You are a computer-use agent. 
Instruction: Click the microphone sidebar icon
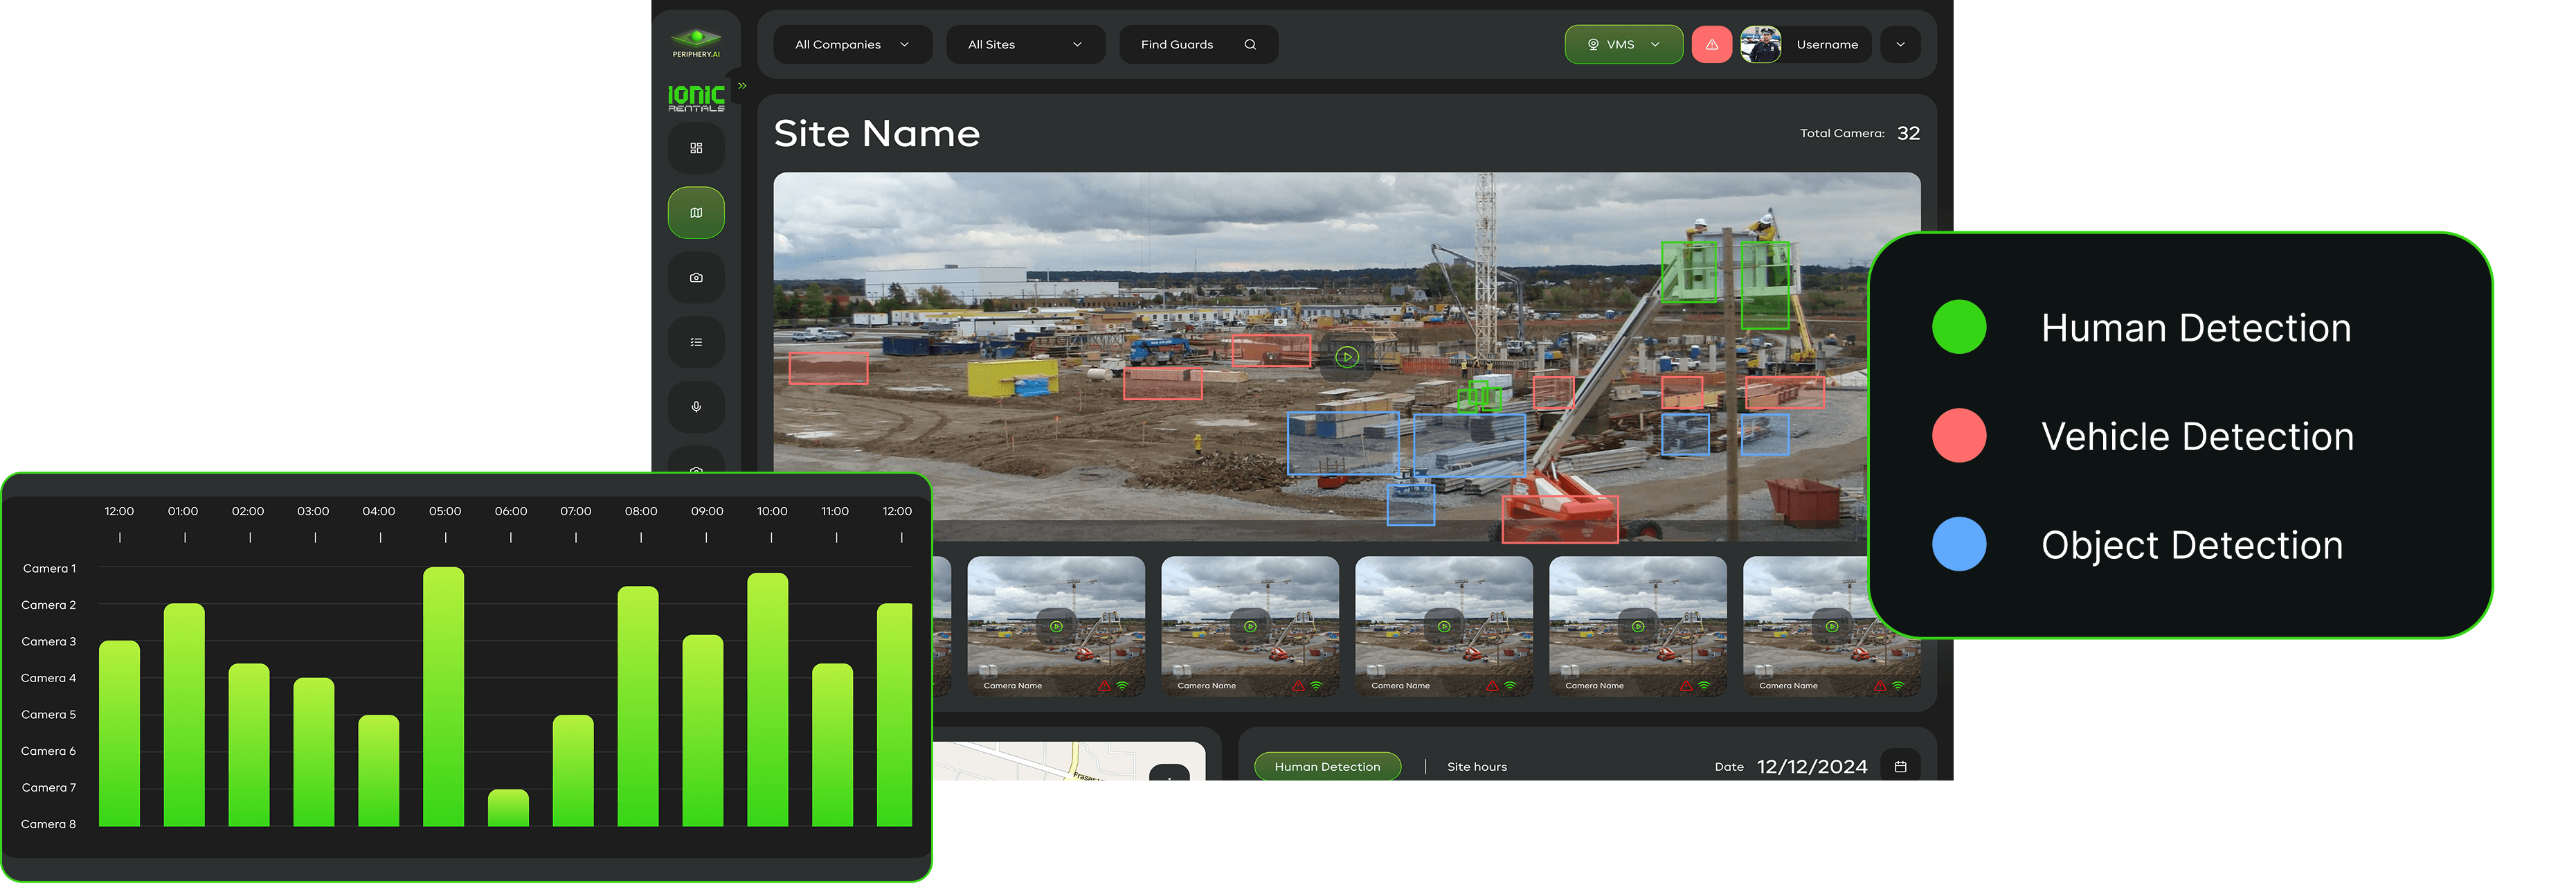[x=696, y=407]
